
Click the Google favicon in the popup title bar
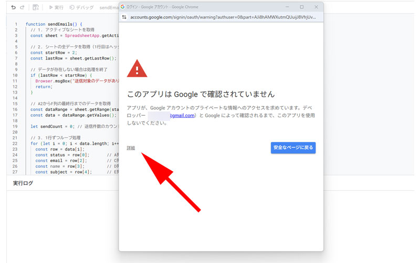point(123,7)
